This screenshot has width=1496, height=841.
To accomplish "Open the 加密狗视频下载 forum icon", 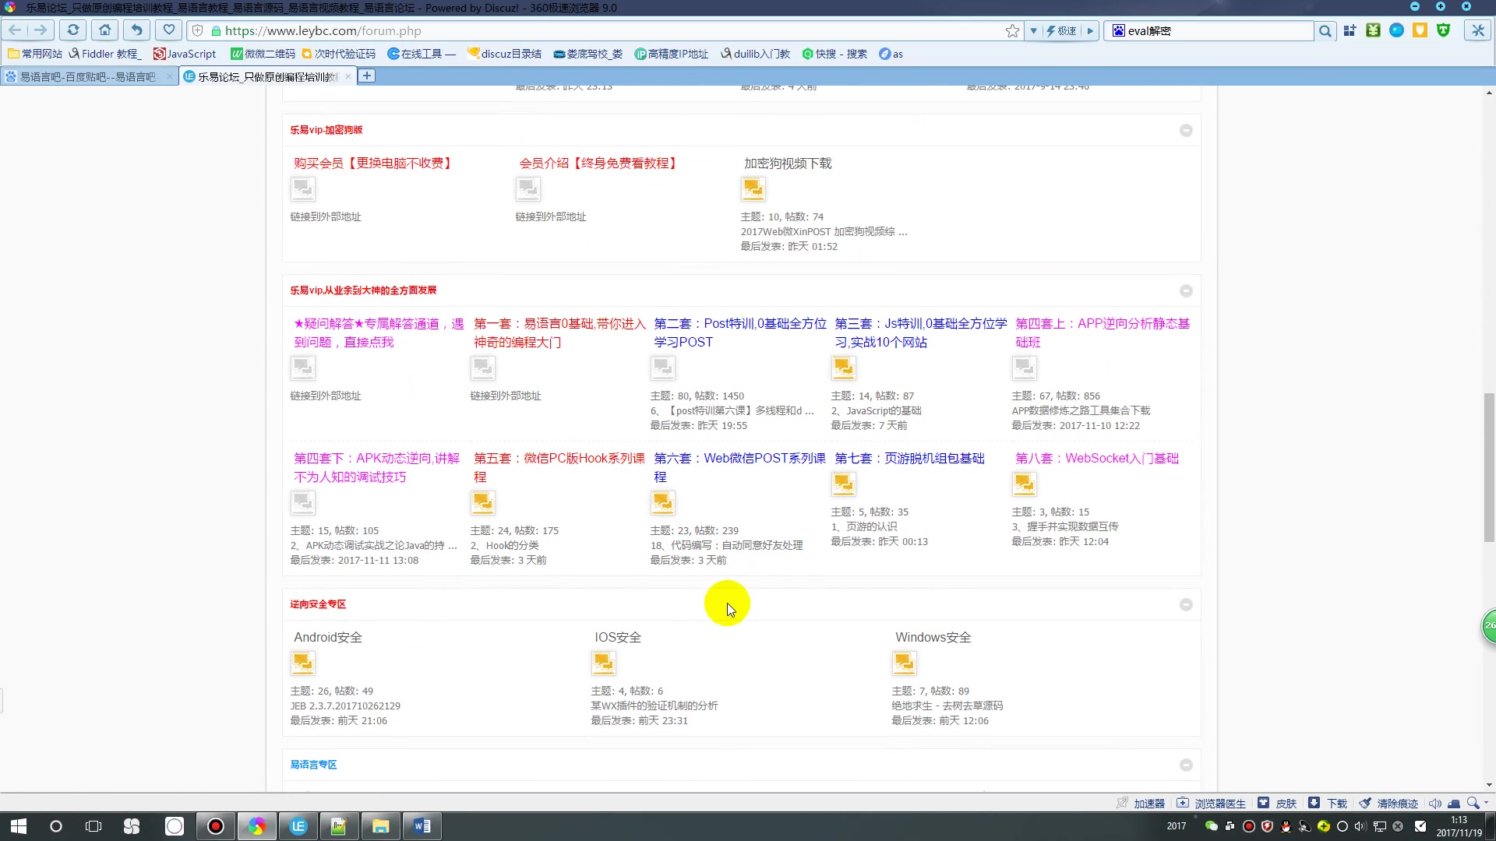I will (753, 189).
